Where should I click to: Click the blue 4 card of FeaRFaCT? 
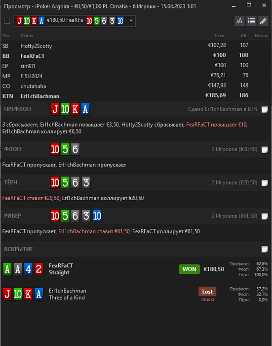pyautogui.click(x=28, y=269)
